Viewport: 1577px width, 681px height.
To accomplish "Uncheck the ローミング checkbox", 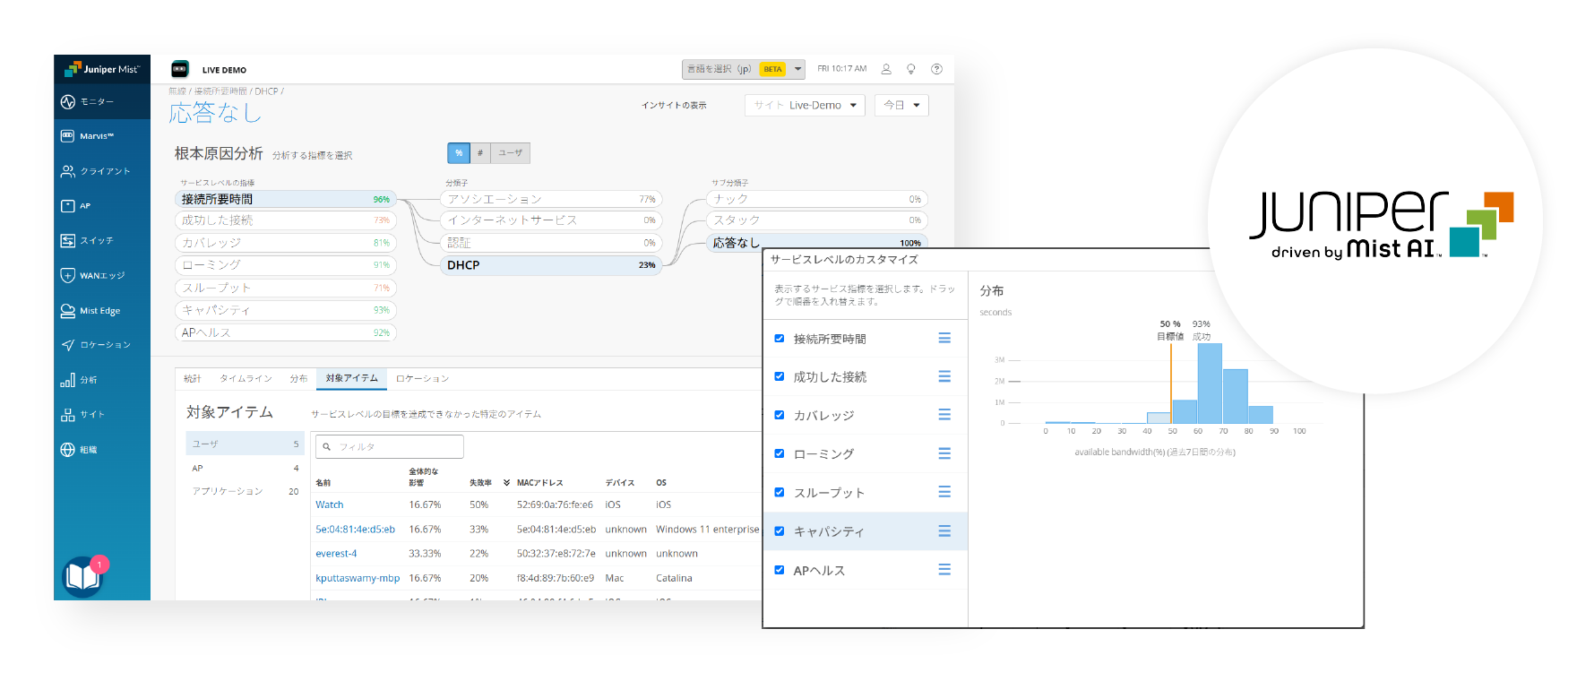I will click(x=780, y=453).
